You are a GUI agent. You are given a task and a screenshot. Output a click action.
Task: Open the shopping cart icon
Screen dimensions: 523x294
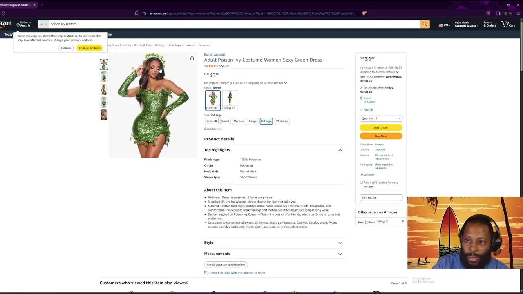tap(508, 24)
